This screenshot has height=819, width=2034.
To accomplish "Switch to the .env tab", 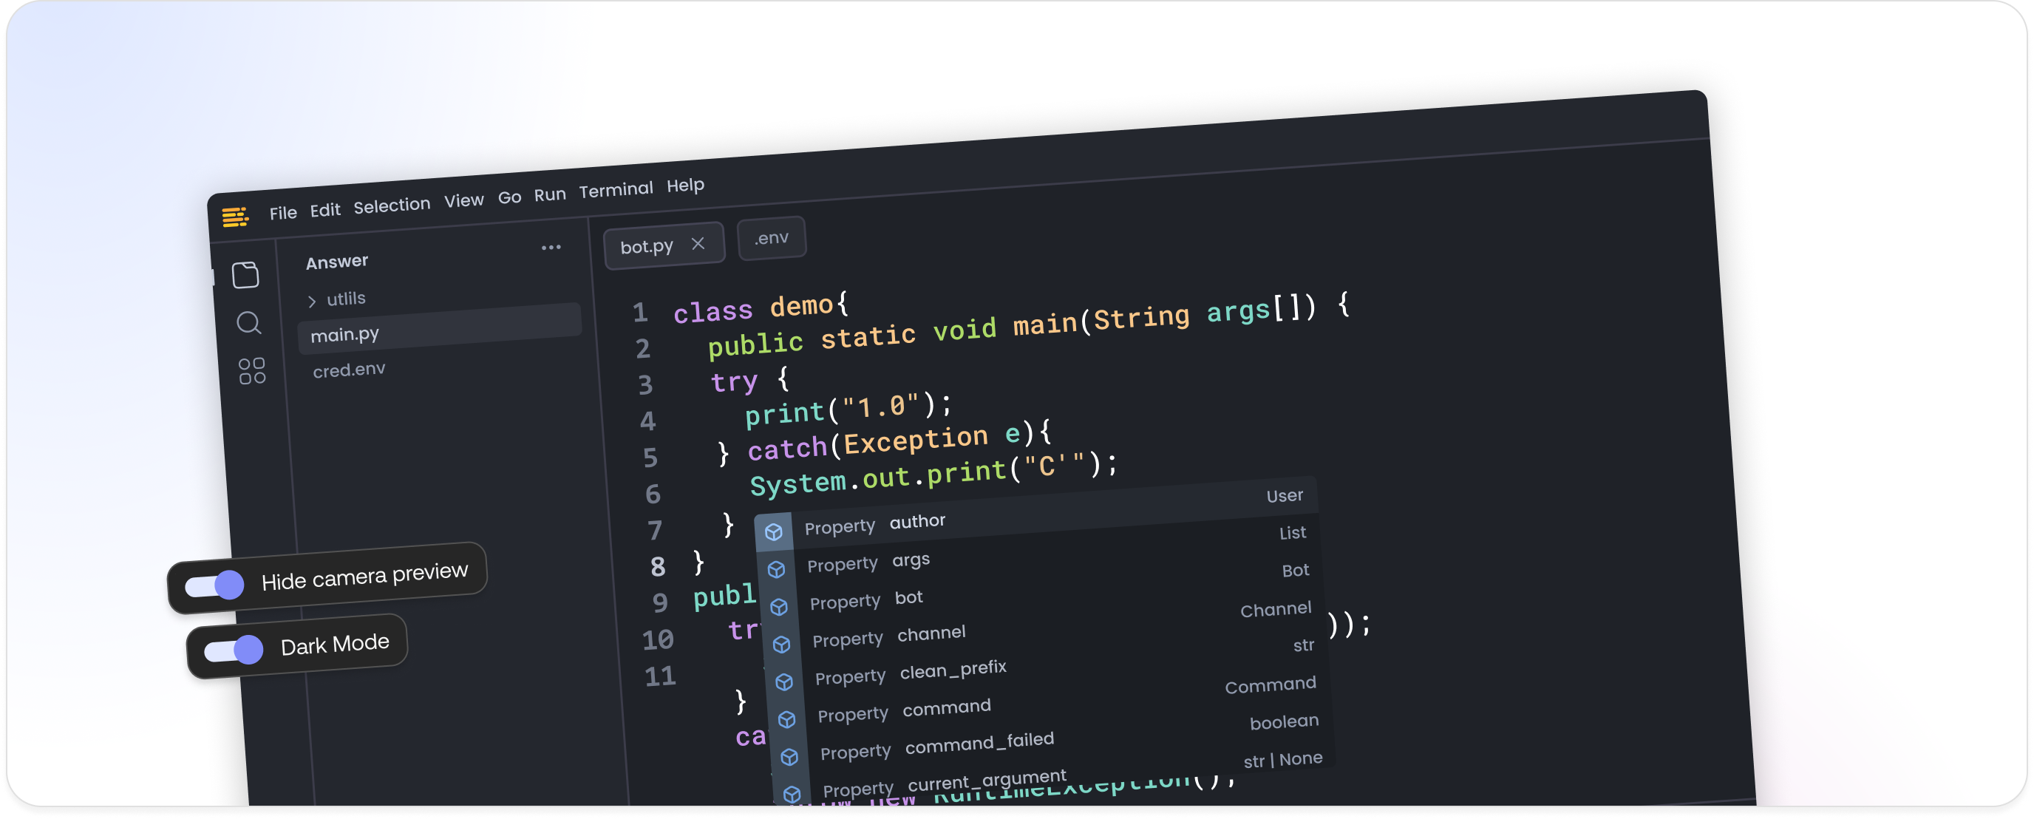I will (771, 238).
